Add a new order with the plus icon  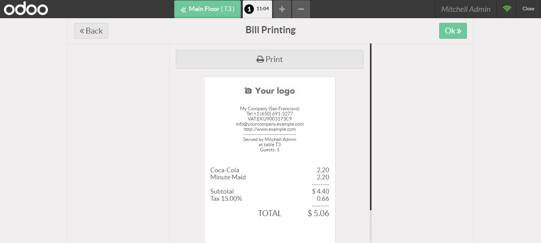click(x=282, y=9)
